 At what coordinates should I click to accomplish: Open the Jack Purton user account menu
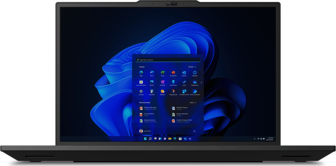(145, 131)
